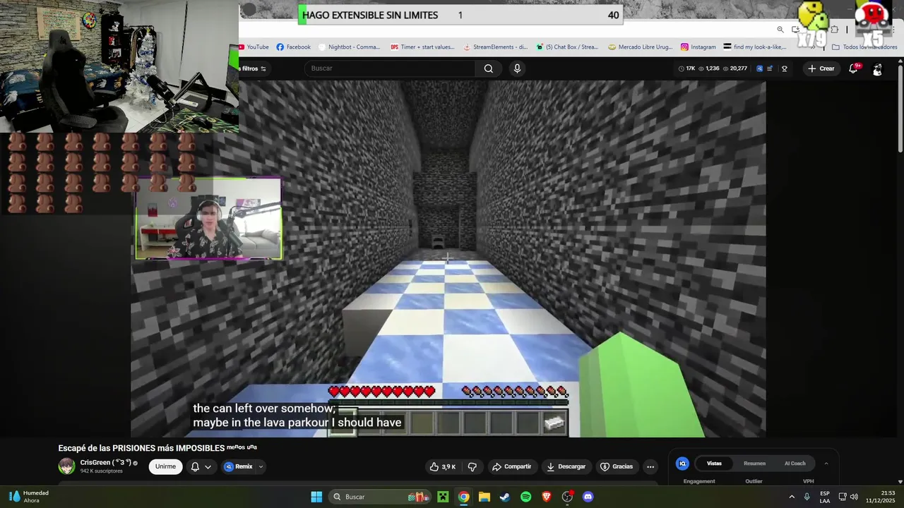
Task: Switch to Google Chrome in taskbar
Action: (x=463, y=497)
